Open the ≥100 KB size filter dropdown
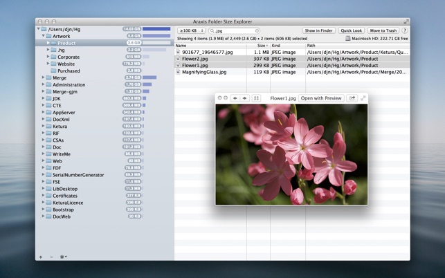The height and width of the screenshot is (278, 445). coord(191,31)
